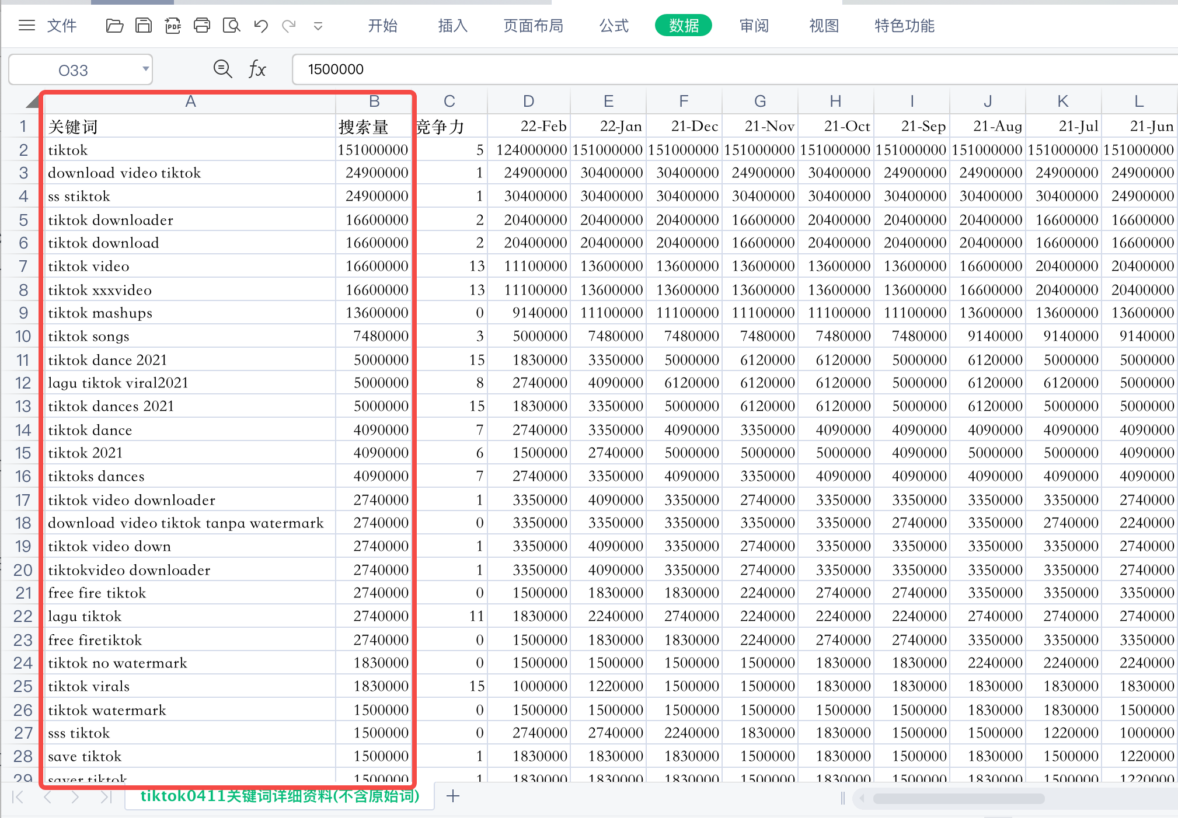Click the select-all corner triangle

point(32,102)
